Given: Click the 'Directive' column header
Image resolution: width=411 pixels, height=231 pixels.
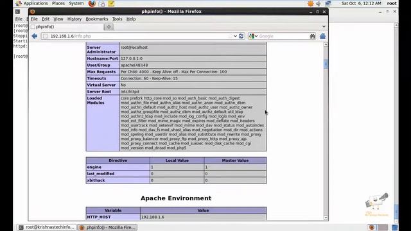Looking at the screenshot, I should coord(118,160).
